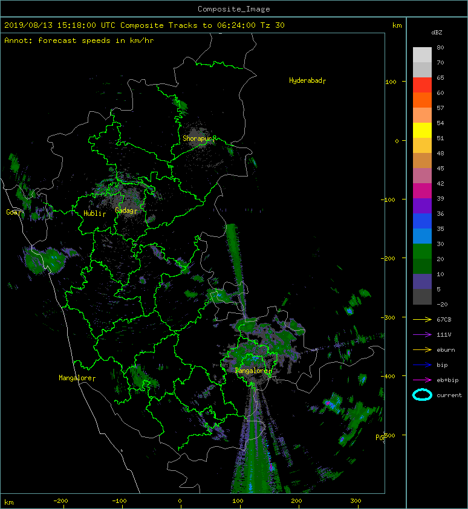Click the eburn yellow arrow icon
This screenshot has height=509, width=468.
pyautogui.click(x=422, y=349)
